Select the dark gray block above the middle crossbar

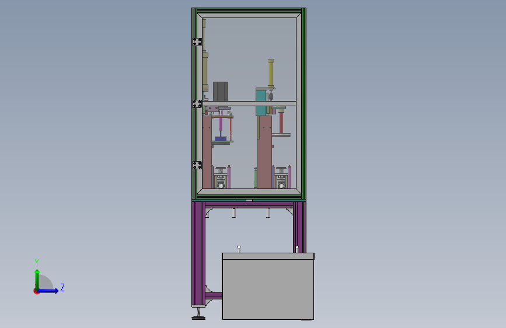[221, 92]
